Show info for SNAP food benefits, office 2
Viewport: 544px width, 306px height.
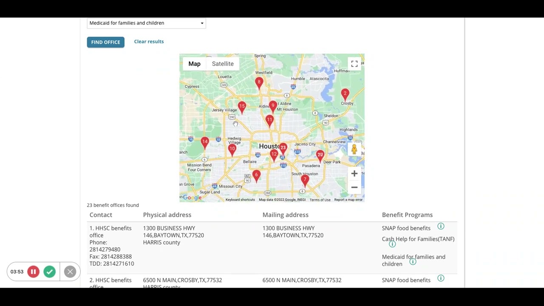(441, 278)
